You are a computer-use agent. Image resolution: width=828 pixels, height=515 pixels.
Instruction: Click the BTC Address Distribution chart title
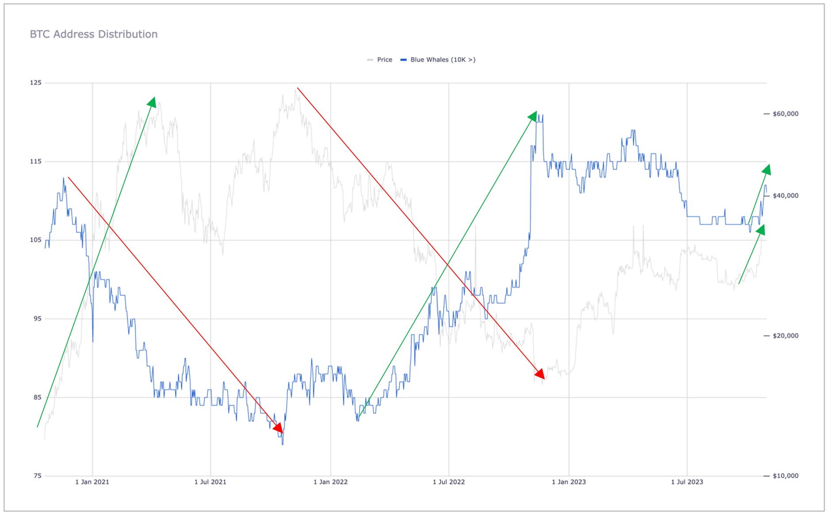pos(94,34)
